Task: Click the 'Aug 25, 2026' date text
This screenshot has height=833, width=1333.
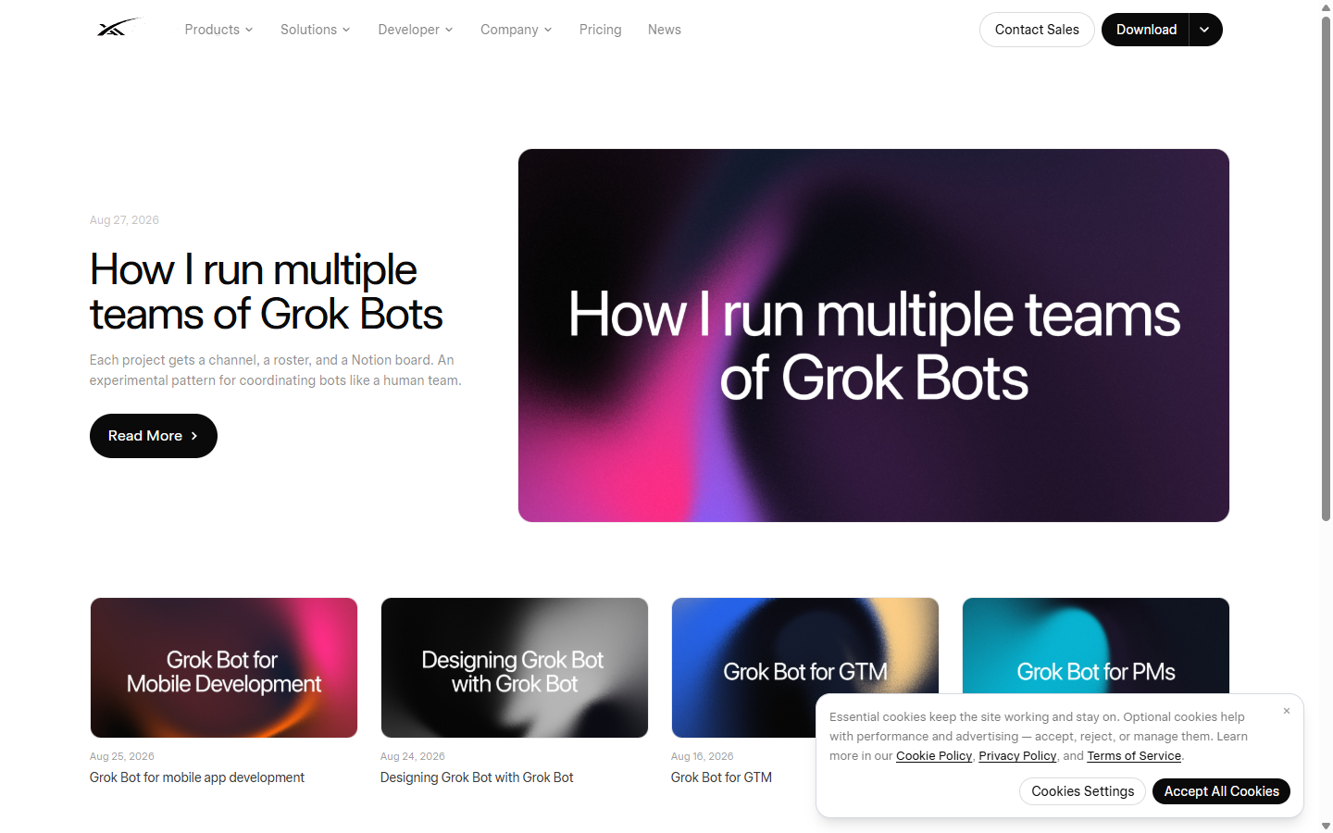Action: tap(122, 756)
